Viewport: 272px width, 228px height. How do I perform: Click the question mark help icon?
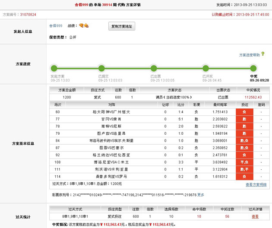tap(263, 55)
